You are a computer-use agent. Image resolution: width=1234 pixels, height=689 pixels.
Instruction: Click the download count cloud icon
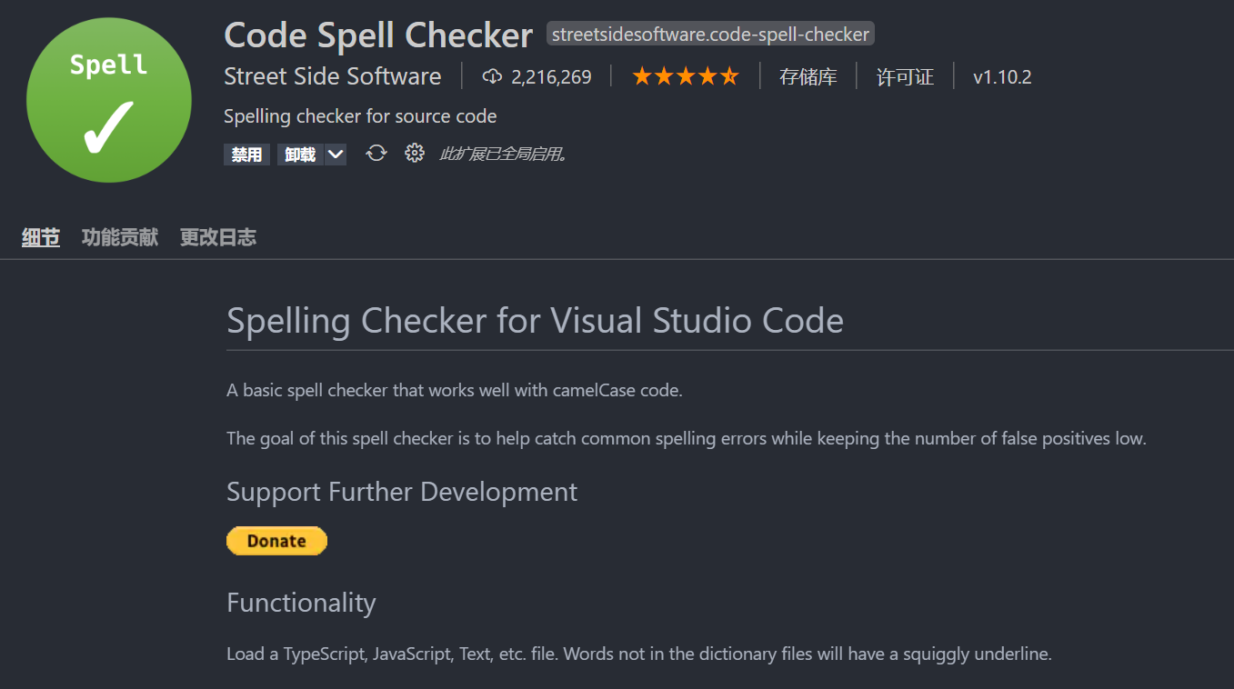(x=492, y=76)
